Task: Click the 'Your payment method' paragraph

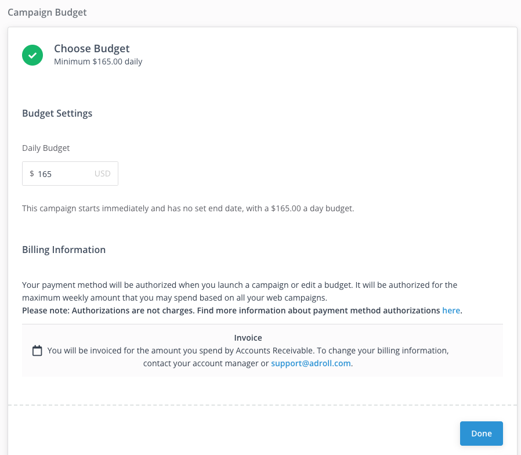Action: [x=239, y=285]
